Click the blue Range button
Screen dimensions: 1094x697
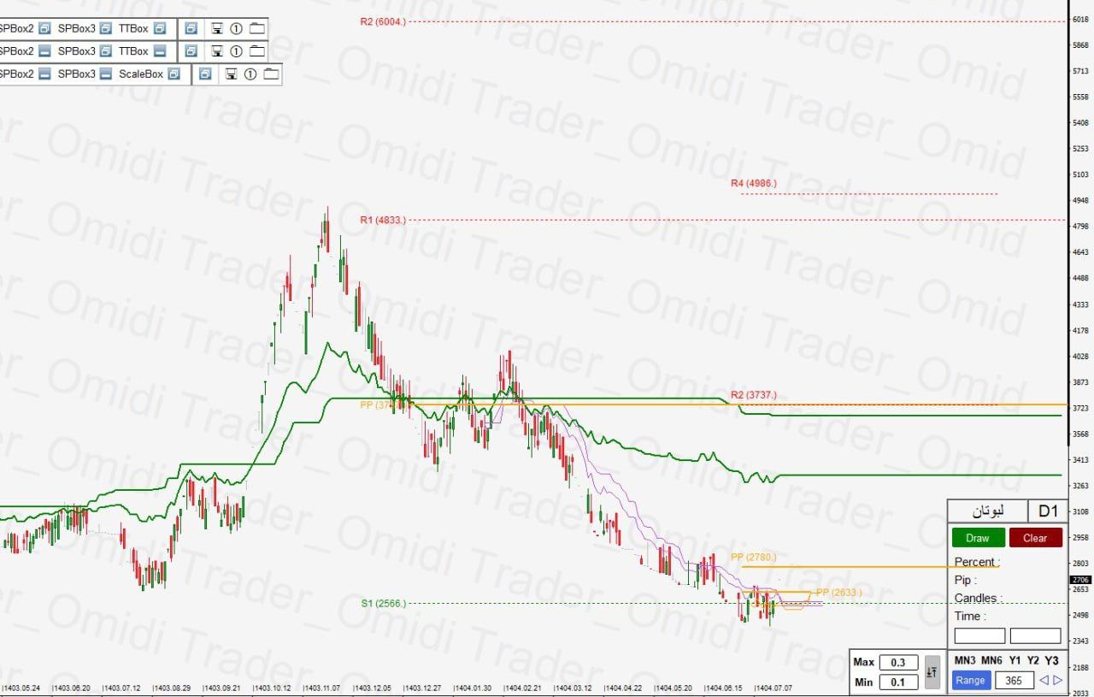(970, 681)
